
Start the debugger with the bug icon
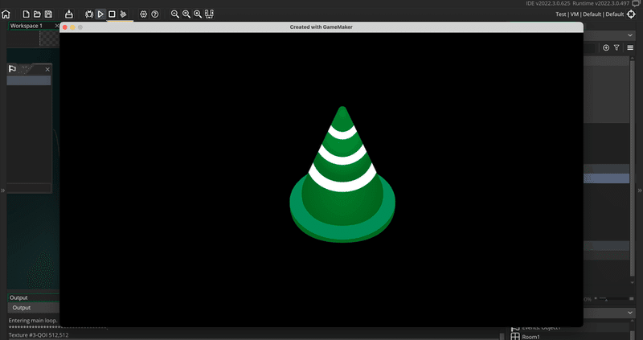(x=89, y=14)
